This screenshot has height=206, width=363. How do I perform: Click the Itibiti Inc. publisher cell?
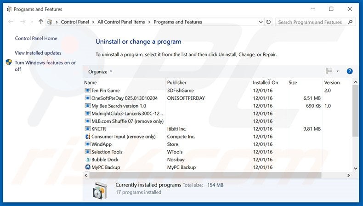[176, 129]
